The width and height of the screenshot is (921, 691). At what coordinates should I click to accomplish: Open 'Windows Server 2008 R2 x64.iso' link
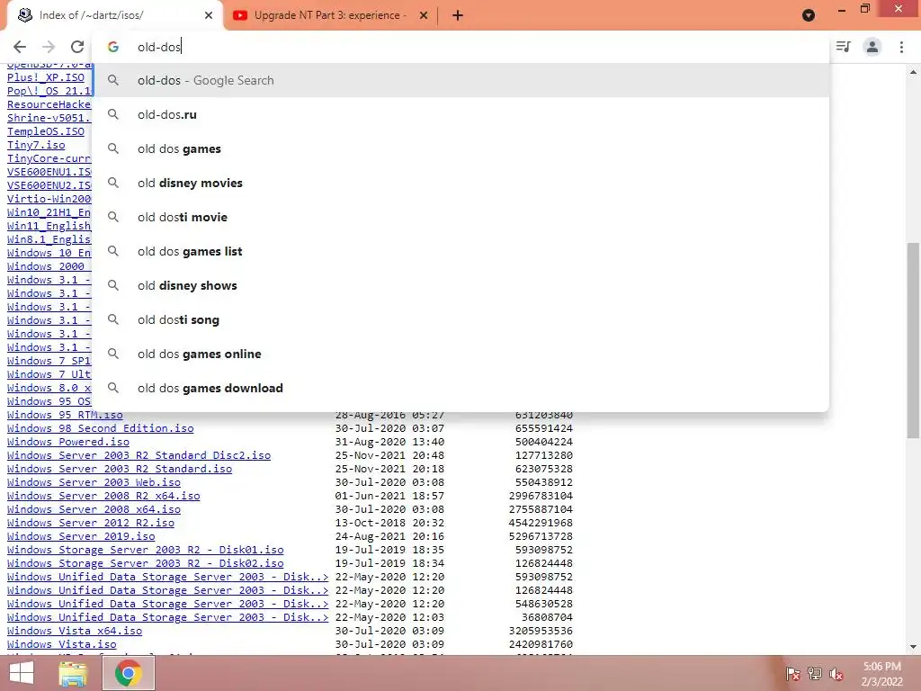tap(103, 496)
